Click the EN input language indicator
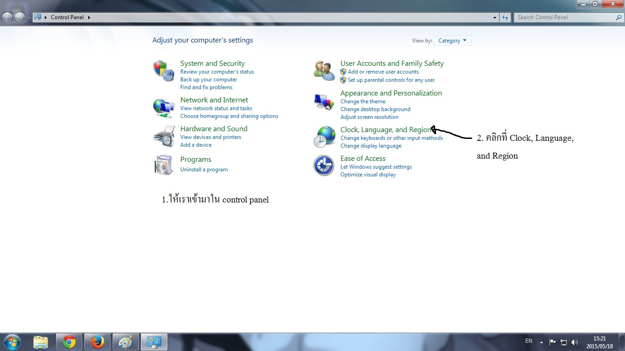625x351 pixels. click(528, 341)
